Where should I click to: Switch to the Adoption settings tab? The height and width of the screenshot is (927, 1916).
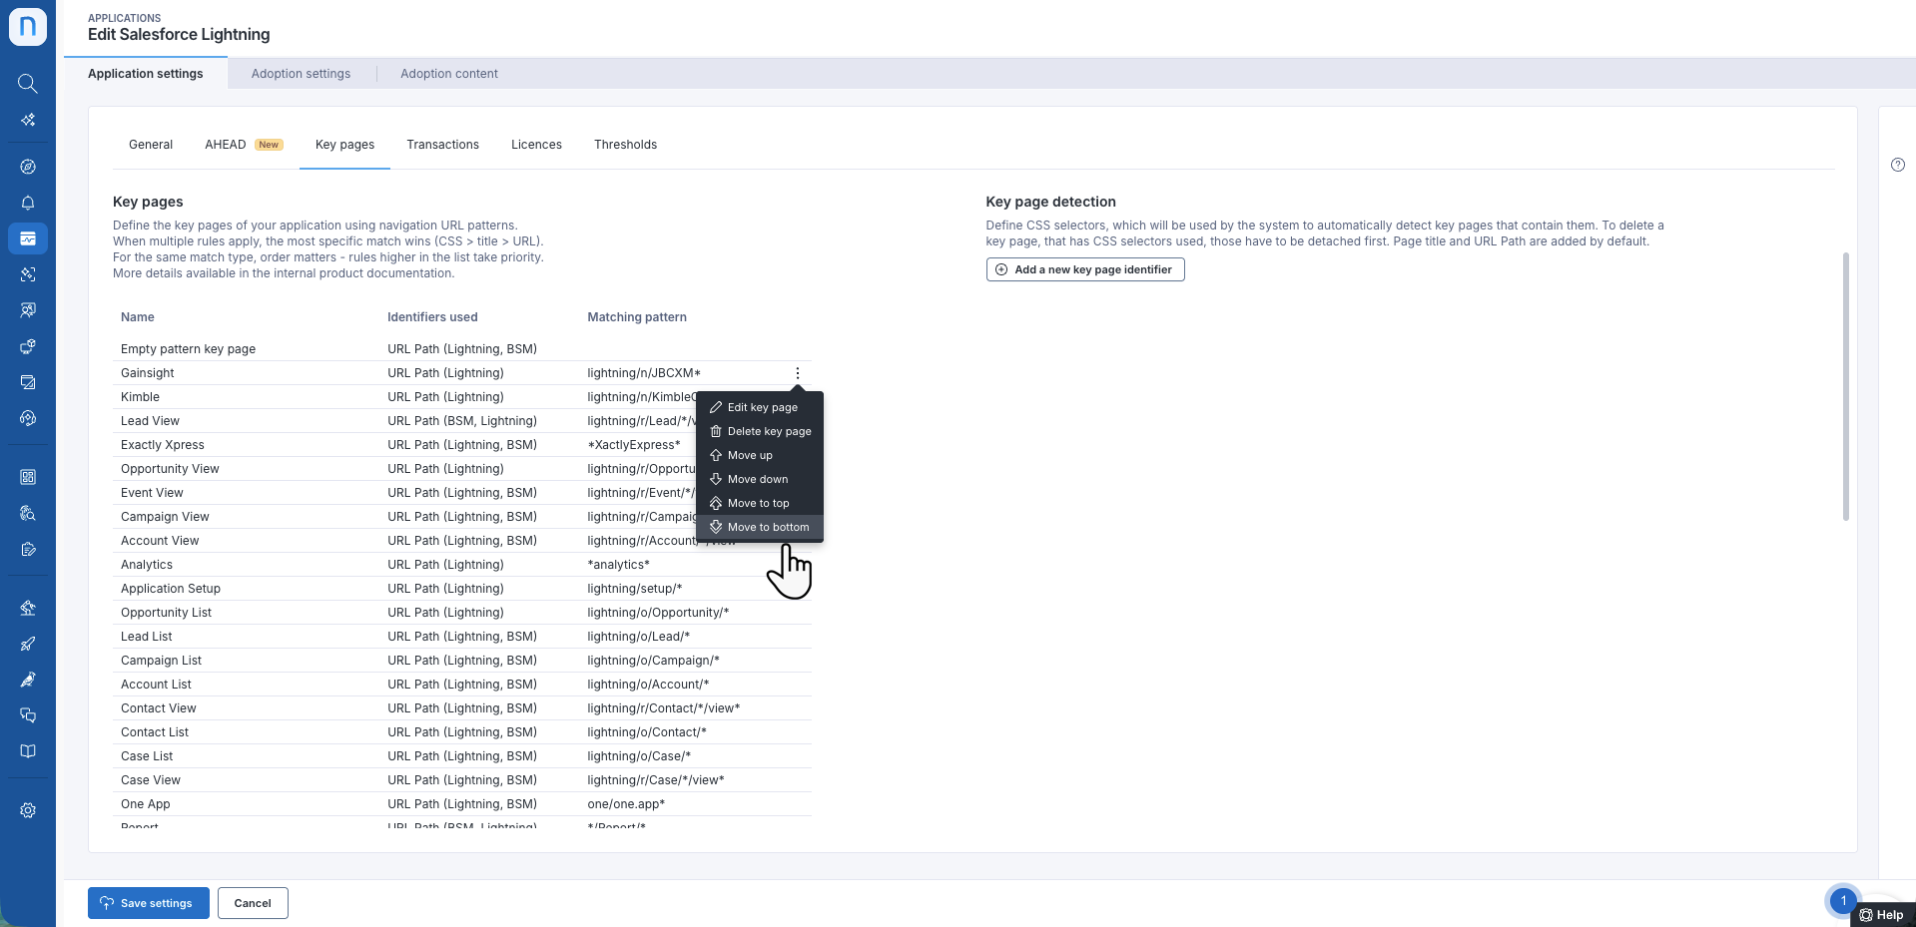(x=301, y=74)
